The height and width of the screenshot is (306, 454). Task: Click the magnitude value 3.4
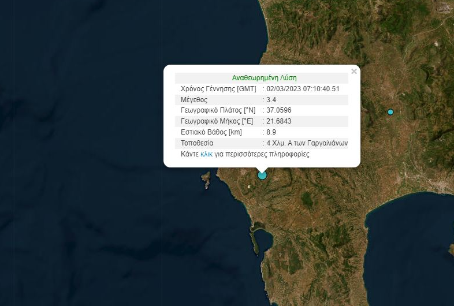tap(271, 100)
